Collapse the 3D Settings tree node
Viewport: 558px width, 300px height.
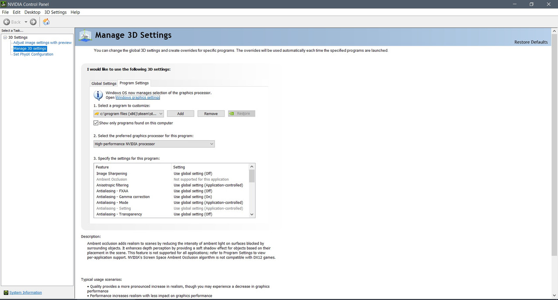pos(5,37)
